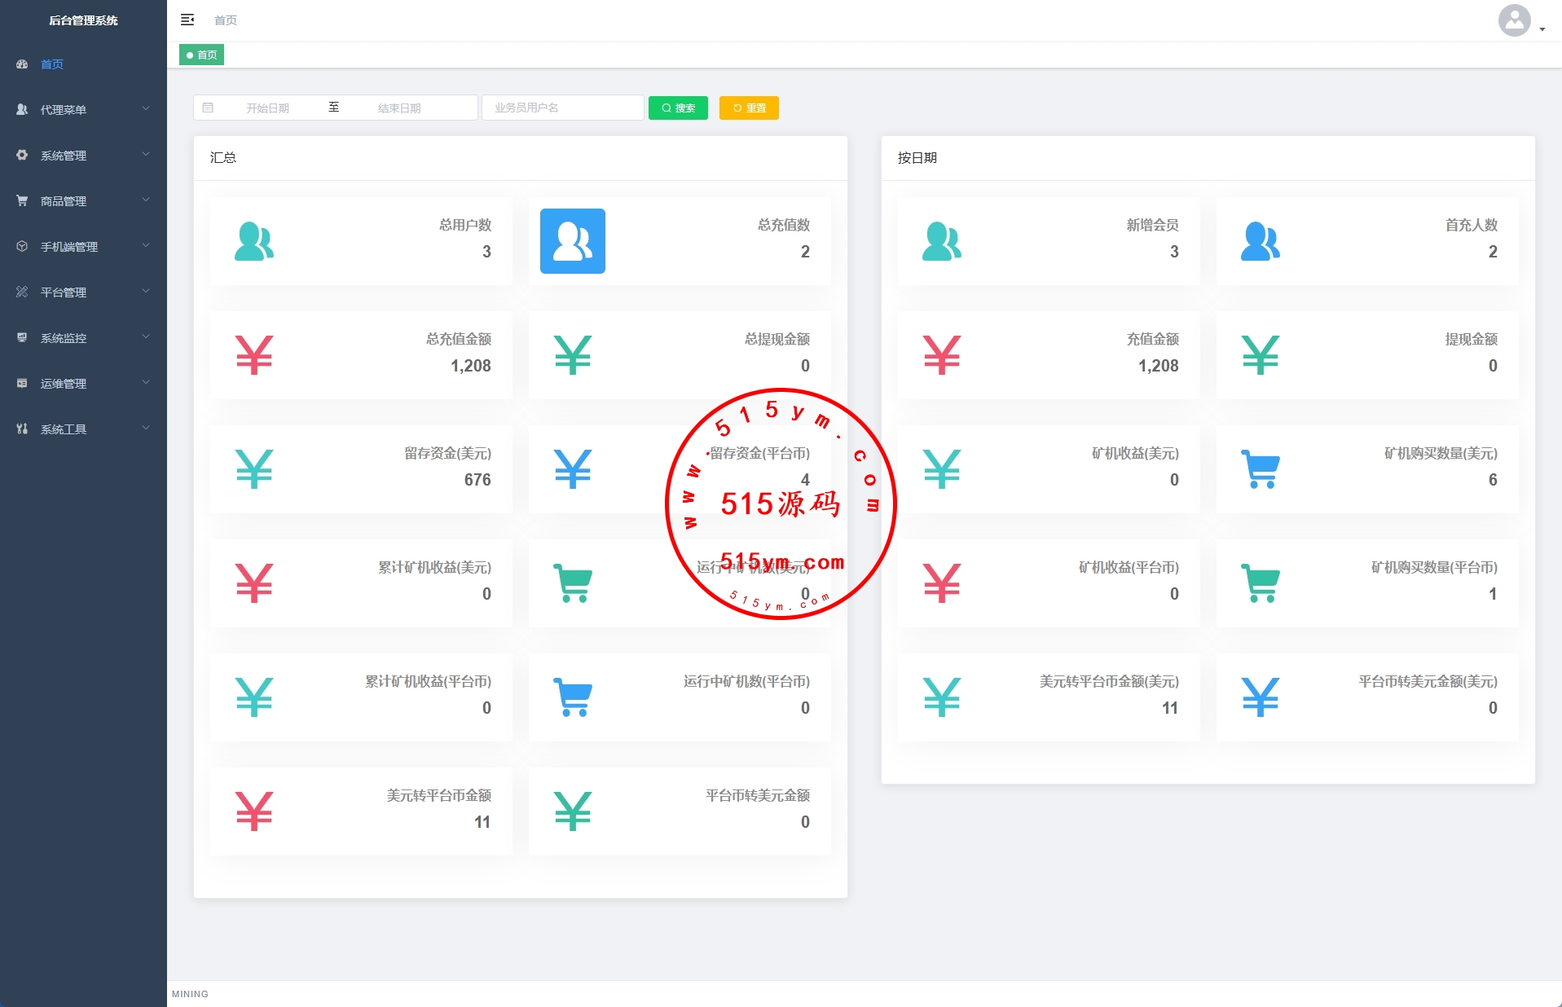Screen dimensions: 1562x1007
Task: Expand the 系统管理 sidebar section
Action: tap(81, 155)
